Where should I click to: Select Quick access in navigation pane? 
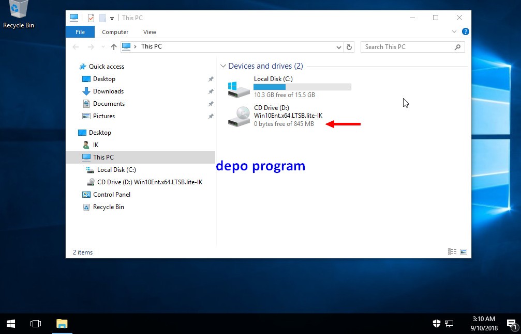pos(102,67)
